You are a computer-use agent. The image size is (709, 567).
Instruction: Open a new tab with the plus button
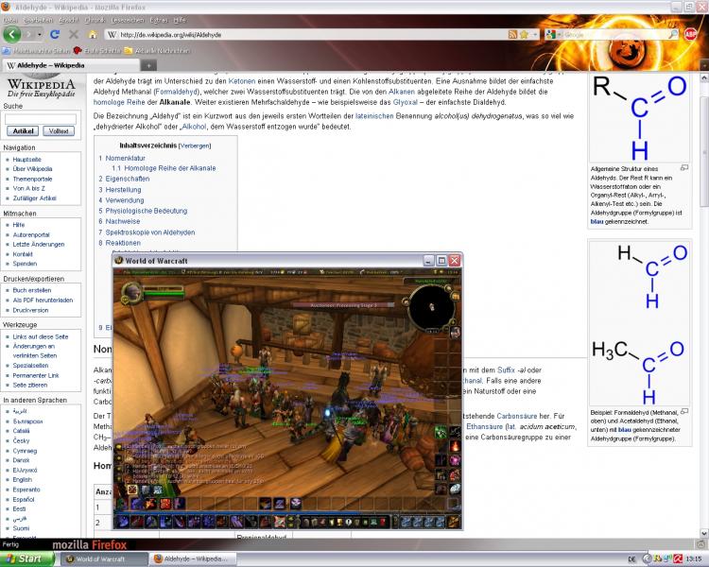click(148, 66)
